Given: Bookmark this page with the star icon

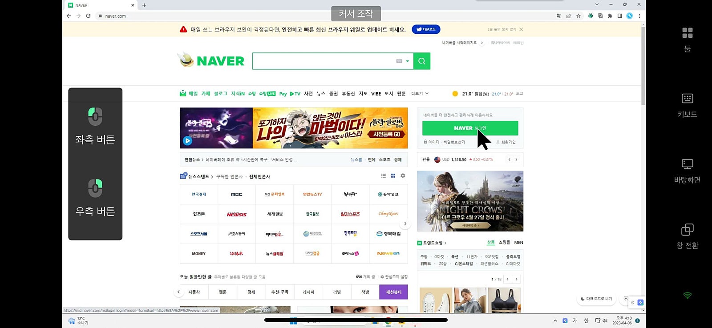Looking at the screenshot, I should point(578,16).
